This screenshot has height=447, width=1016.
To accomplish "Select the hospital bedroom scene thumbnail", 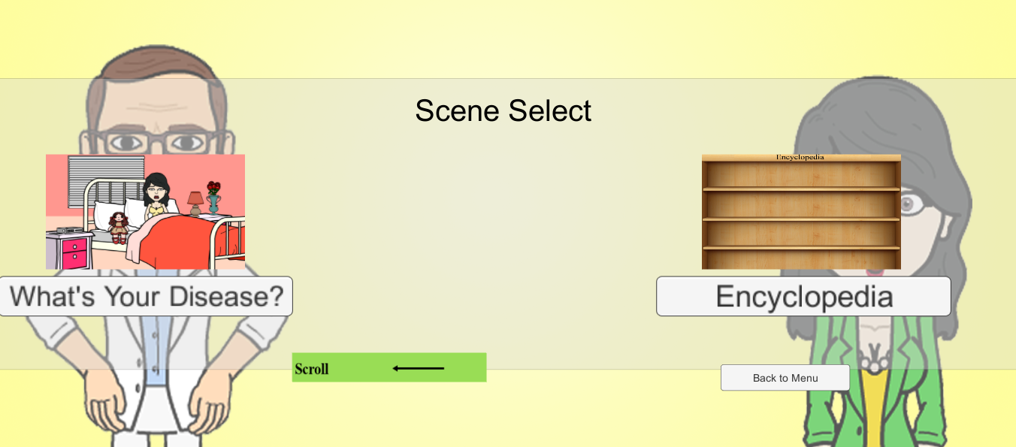I will tap(145, 211).
